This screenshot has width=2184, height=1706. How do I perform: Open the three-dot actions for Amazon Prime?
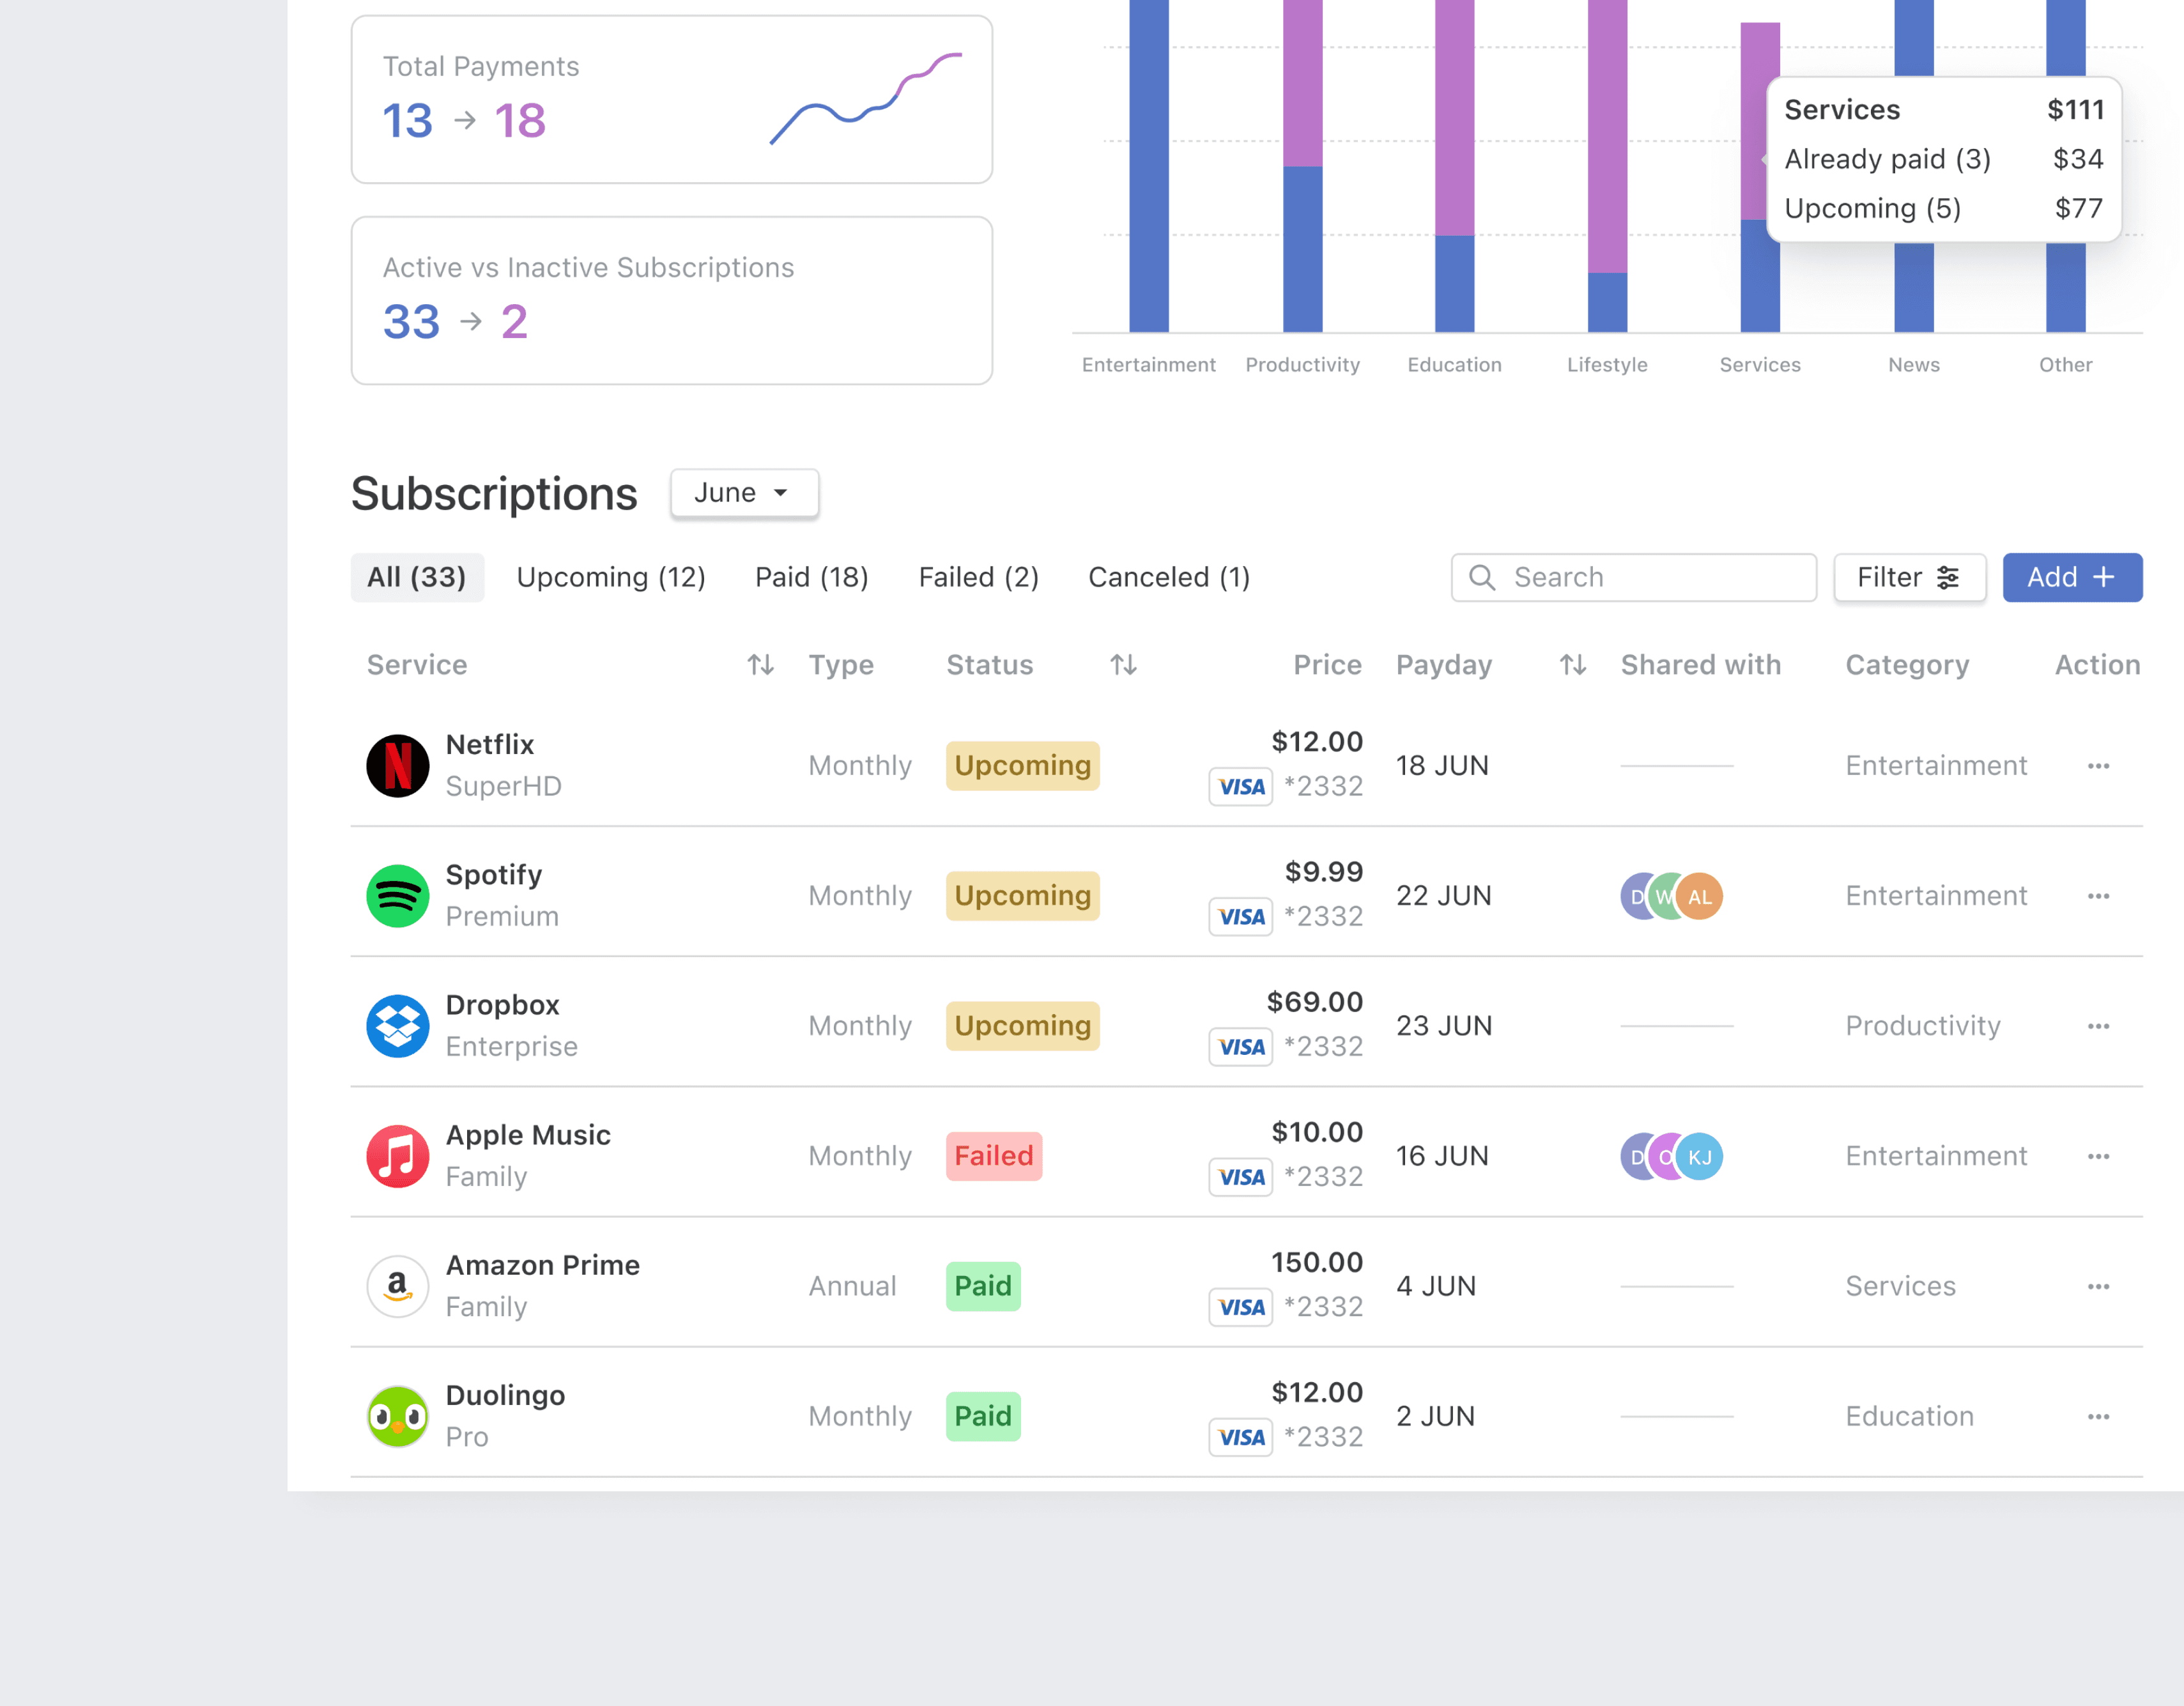coord(2098,1286)
